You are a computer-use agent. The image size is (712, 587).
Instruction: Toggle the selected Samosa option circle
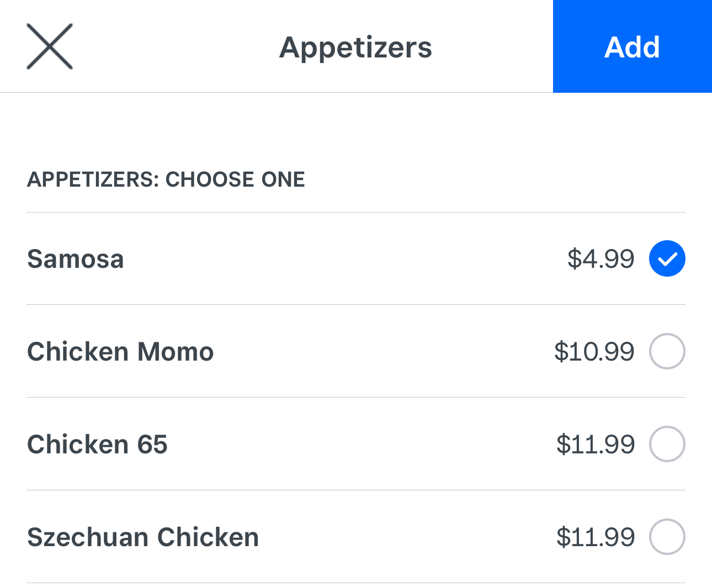coord(667,258)
